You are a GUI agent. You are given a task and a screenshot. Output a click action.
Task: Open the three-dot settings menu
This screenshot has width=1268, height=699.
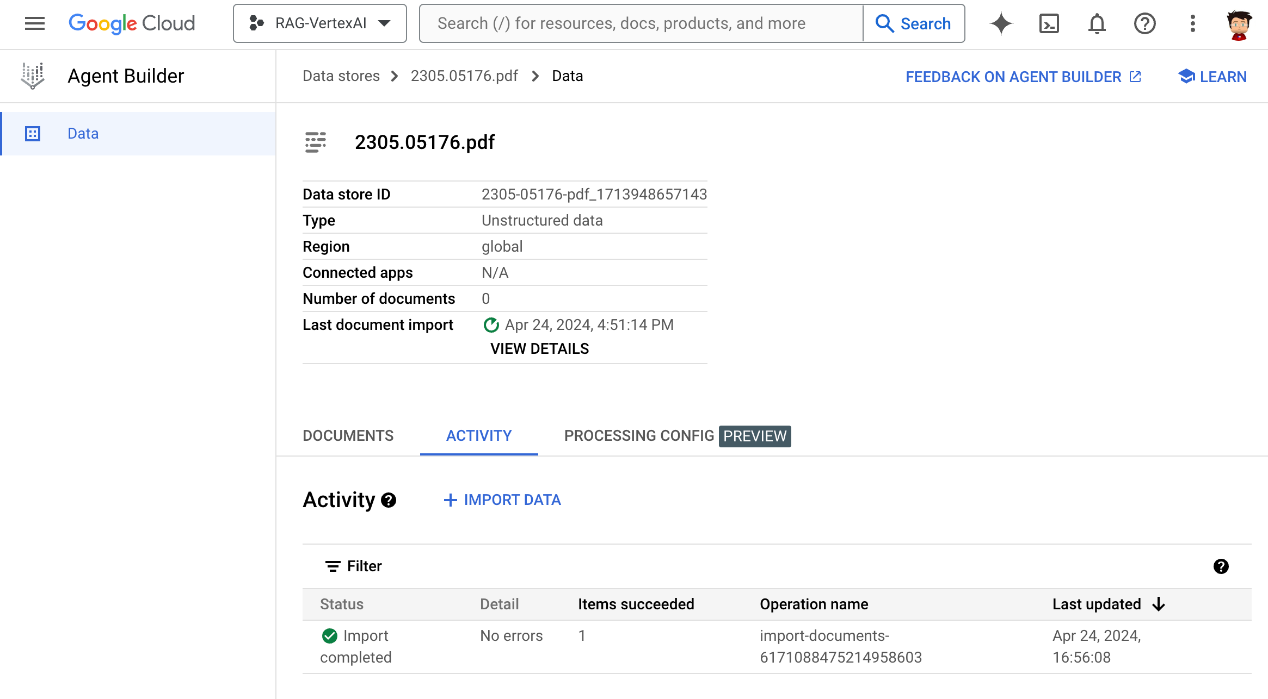pos(1192,23)
